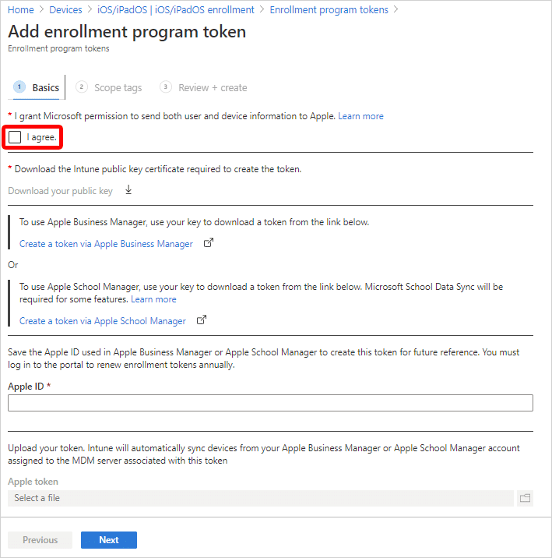Image resolution: width=552 pixels, height=558 pixels.
Task: Click the Apple ID label
Action: tap(26, 386)
